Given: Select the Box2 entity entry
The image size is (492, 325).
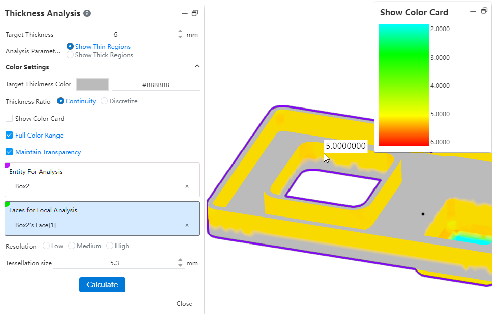Looking at the screenshot, I should click(x=22, y=186).
